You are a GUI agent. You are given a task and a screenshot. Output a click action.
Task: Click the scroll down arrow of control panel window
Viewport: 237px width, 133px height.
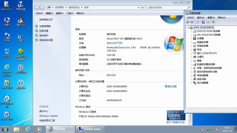[190, 124]
